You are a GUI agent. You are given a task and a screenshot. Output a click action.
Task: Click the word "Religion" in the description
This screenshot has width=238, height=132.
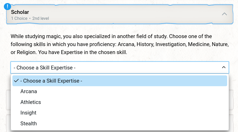pyautogui.click(x=26, y=52)
